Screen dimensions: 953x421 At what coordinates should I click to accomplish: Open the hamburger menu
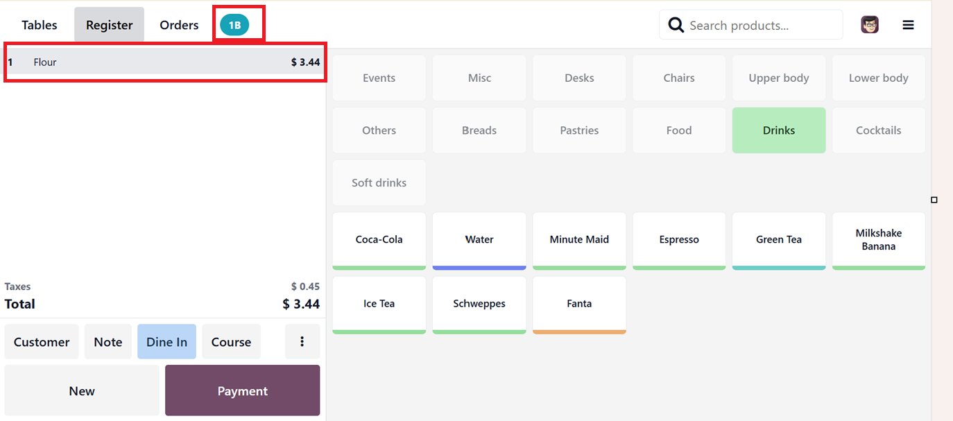pos(908,25)
